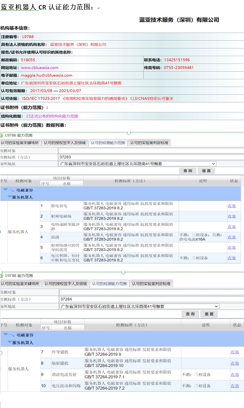Click 有效 status link for 传导骚扰 row
Image resolution: width=244 pixels, height=408 pixels.
pos(235,352)
